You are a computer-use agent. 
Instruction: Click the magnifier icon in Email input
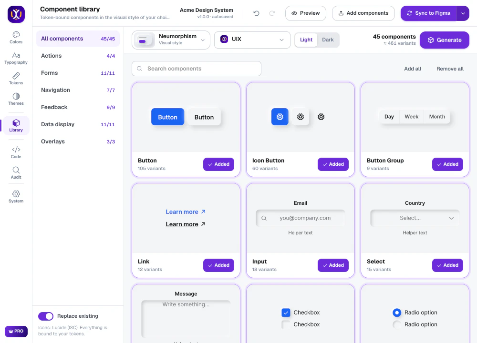(x=264, y=218)
